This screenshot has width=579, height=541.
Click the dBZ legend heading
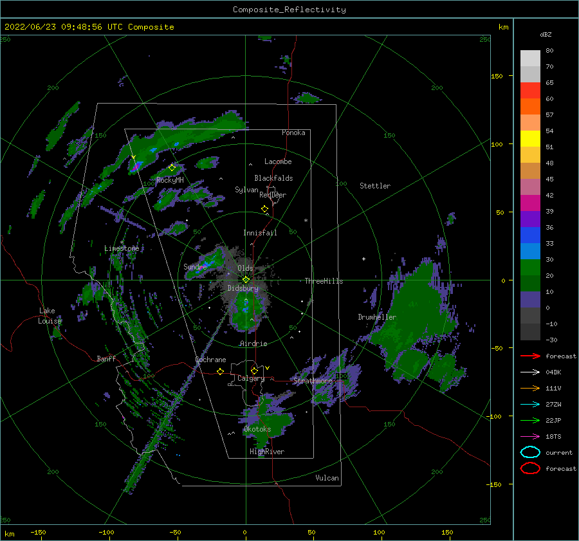point(546,34)
